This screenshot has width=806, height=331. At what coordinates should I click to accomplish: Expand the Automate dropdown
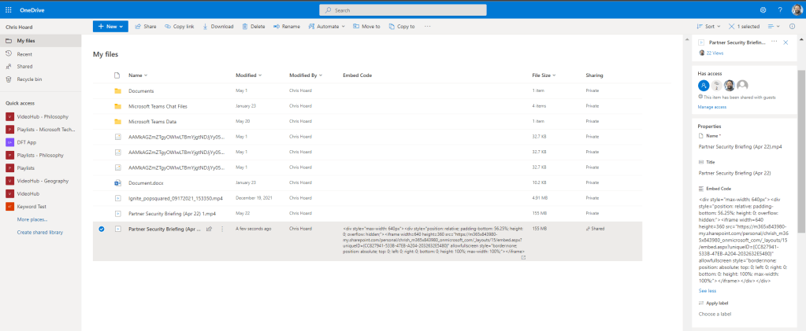pos(326,26)
